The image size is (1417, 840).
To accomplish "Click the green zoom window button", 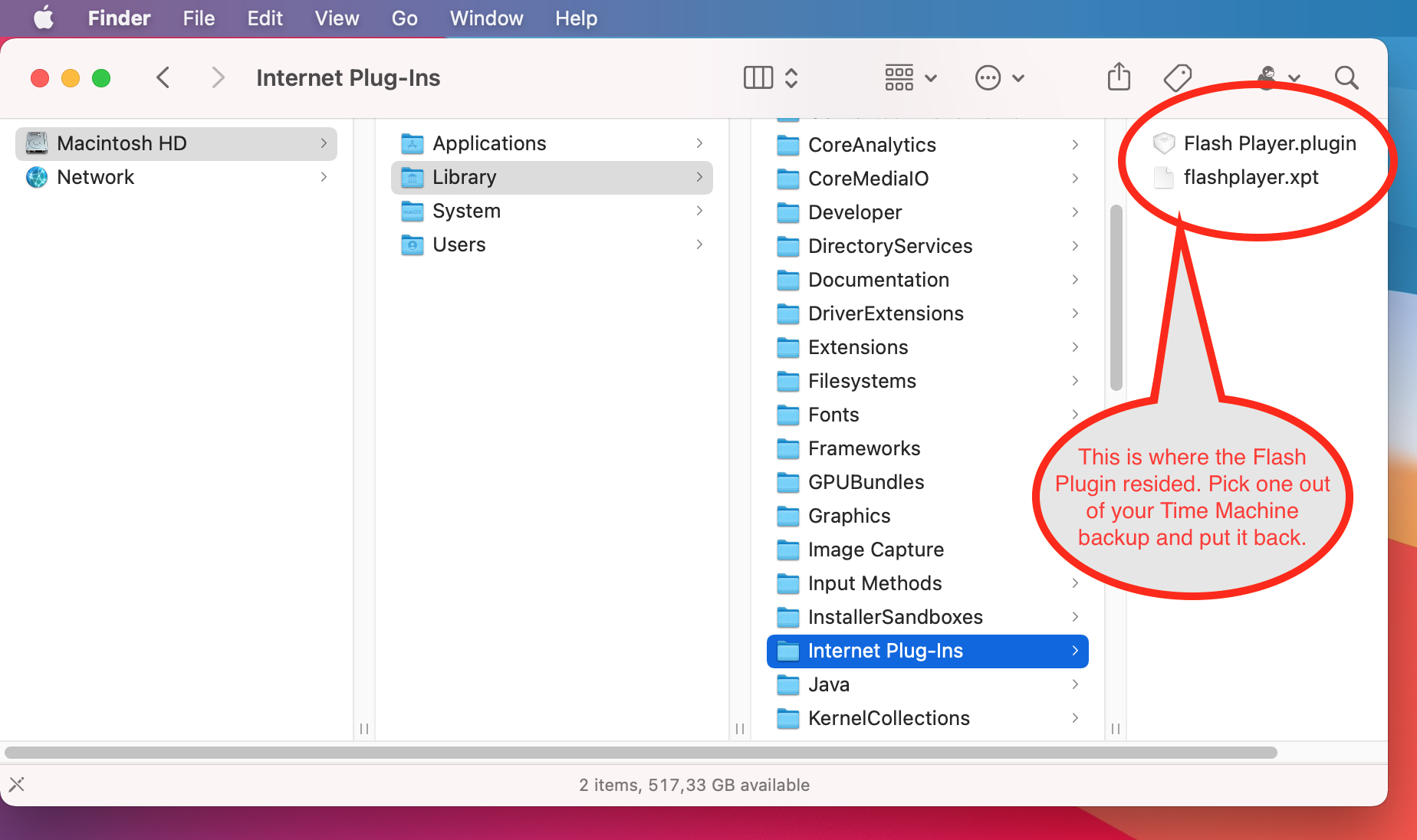I will [x=101, y=78].
